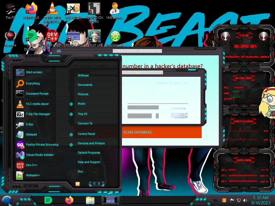The image size is (275, 206).
Task: Open Devices and Printers
Action: 91,143
